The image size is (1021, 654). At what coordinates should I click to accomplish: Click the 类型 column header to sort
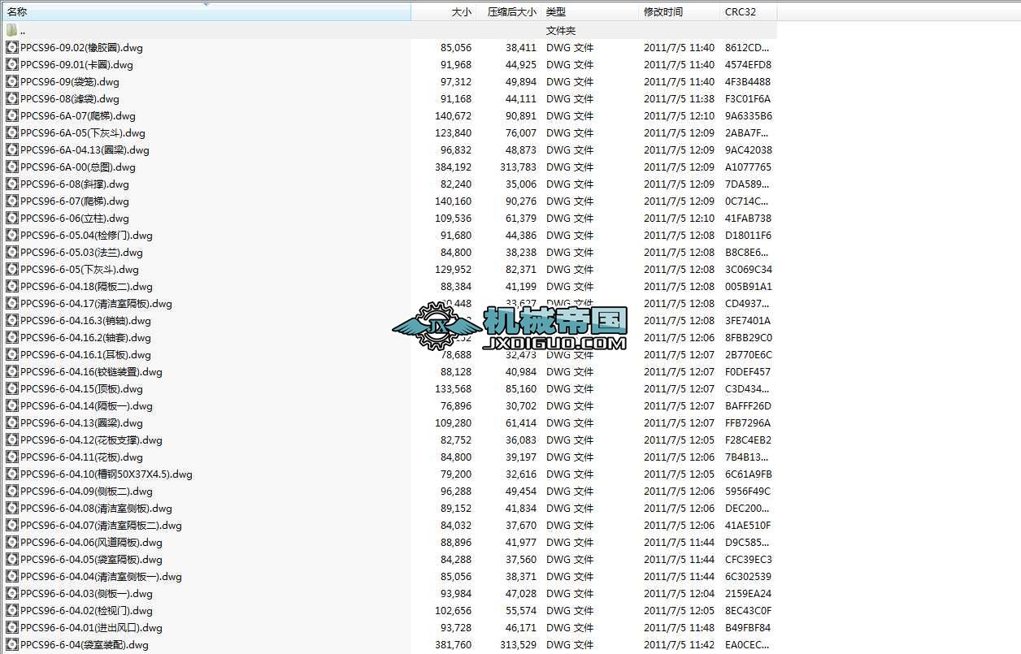pyautogui.click(x=560, y=11)
